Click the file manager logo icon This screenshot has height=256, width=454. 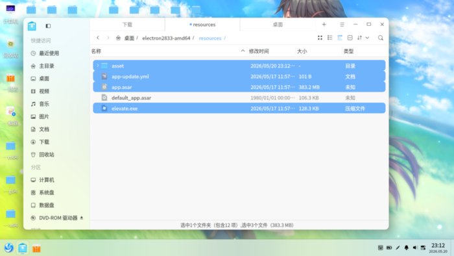click(x=32, y=26)
